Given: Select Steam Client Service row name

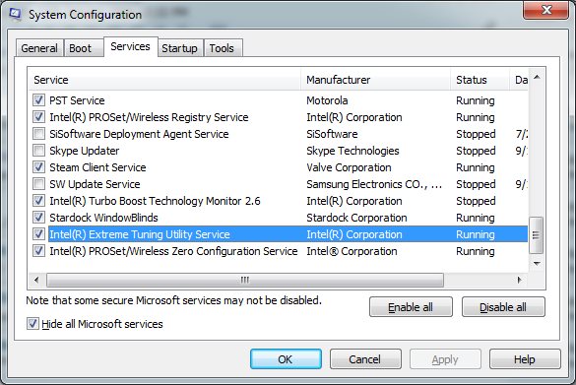Looking at the screenshot, I should point(97,167).
